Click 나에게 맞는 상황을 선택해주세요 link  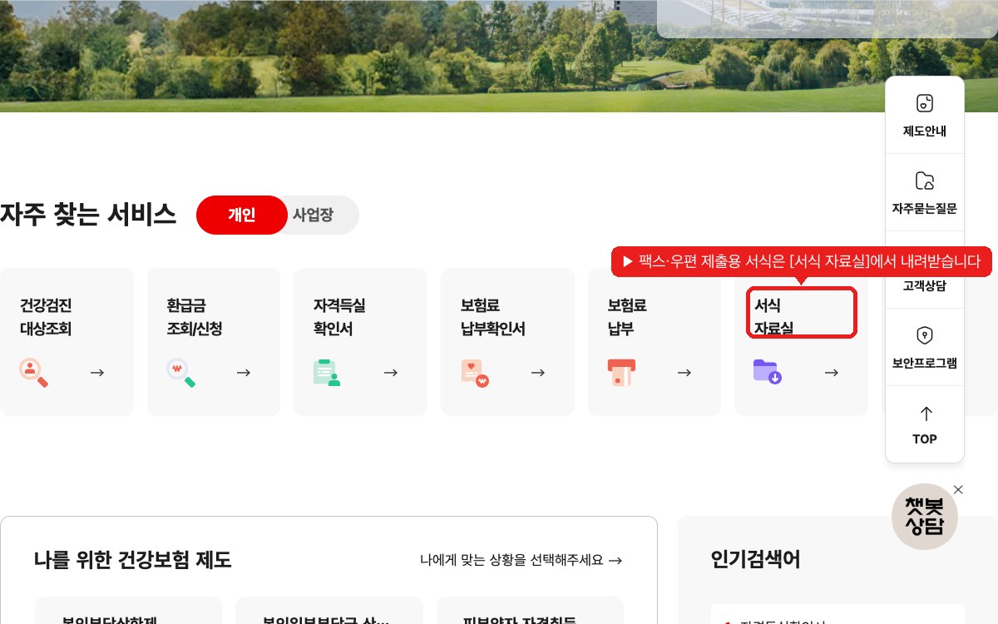pyautogui.click(x=521, y=561)
